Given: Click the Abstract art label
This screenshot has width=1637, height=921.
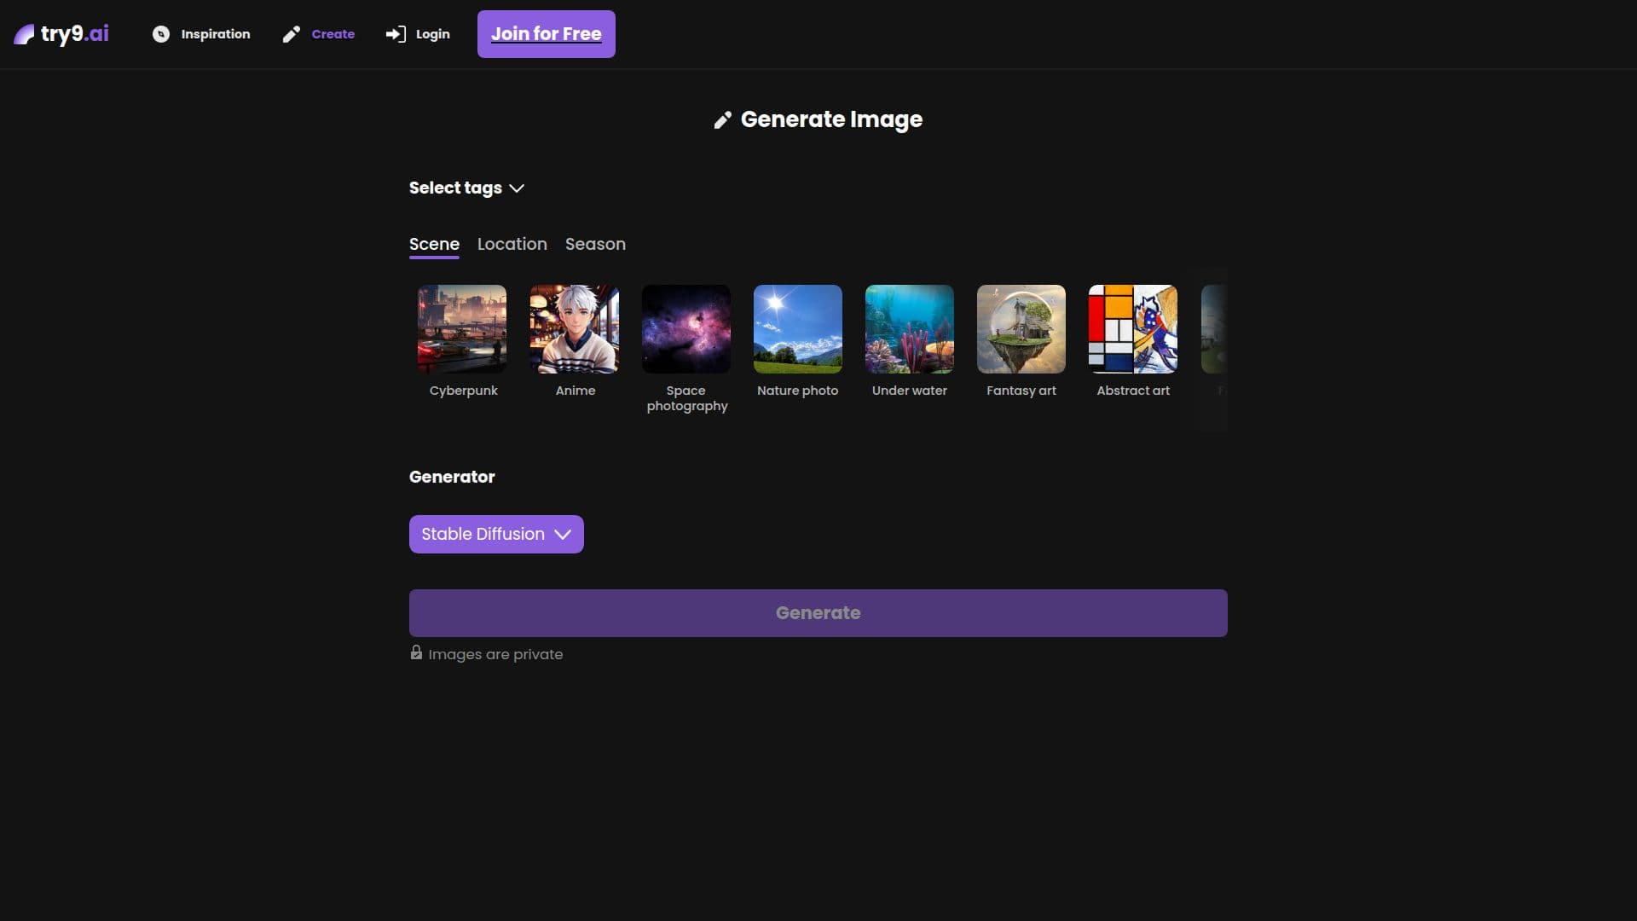Looking at the screenshot, I should 1133,391.
